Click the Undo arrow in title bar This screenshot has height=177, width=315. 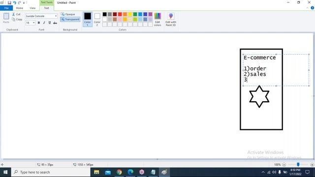pos(14,2)
